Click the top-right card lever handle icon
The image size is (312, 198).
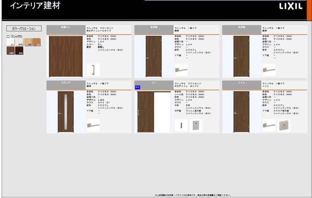pos(269,70)
